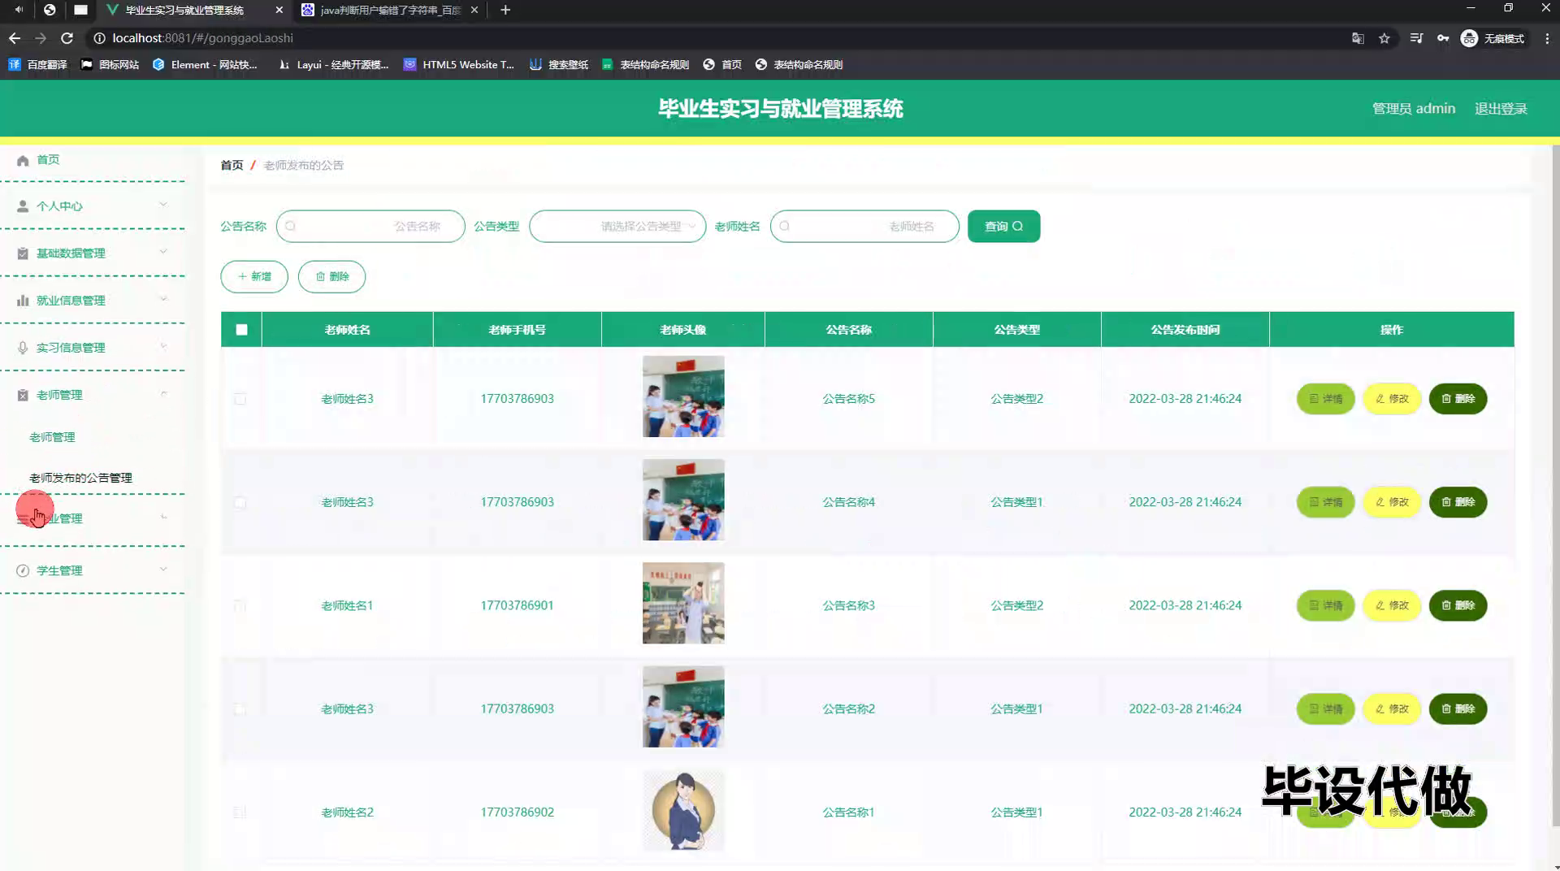
Task: Open the 搜索壁纸 bookmark
Action: click(x=558, y=65)
